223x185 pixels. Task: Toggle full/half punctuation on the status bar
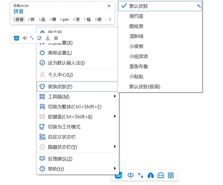(31, 38)
